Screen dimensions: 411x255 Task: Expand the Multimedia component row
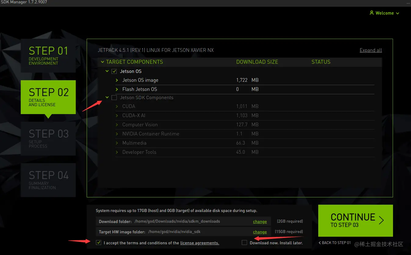[x=117, y=143]
